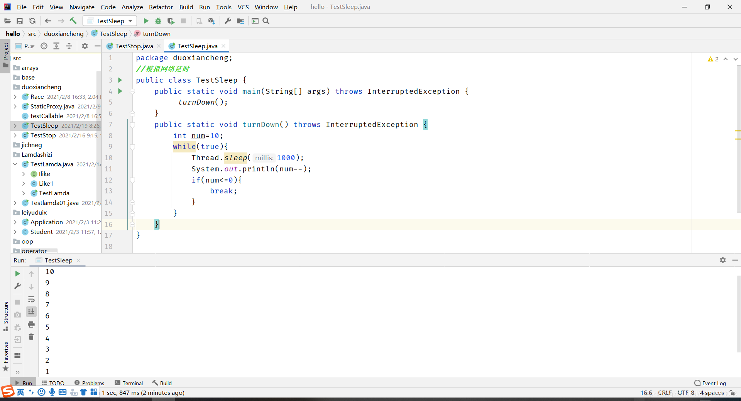Collapse the TestLamda.java tree node
The width and height of the screenshot is (741, 401).
15,164
